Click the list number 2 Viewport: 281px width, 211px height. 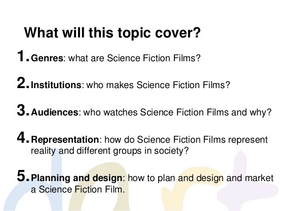pyautogui.click(x=23, y=83)
